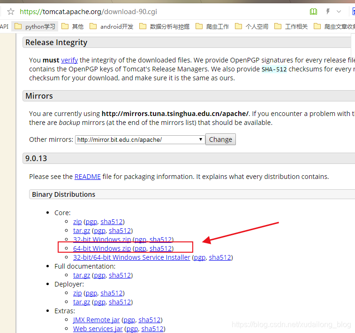The image size is (355, 333).
Task: Open pgp link for Full documentation tar.gz
Action: [x=99, y=275]
